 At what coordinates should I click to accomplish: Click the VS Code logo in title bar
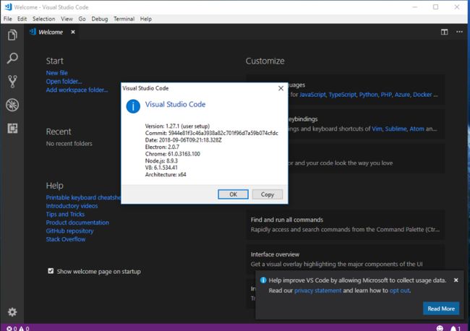(8, 7)
